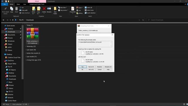Click the No to All button

pos(91,69)
